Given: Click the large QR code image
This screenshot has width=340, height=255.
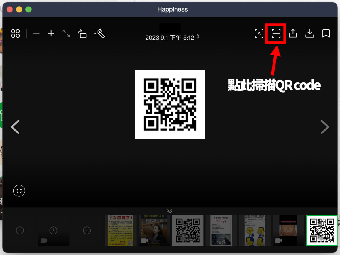Looking at the screenshot, I should (x=170, y=104).
